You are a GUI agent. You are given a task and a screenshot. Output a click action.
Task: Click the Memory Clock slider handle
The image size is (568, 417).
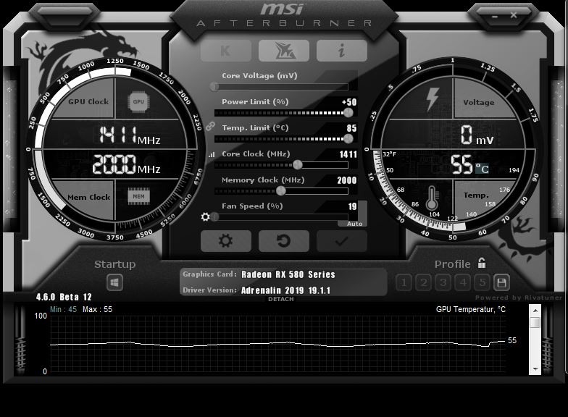[x=281, y=191]
